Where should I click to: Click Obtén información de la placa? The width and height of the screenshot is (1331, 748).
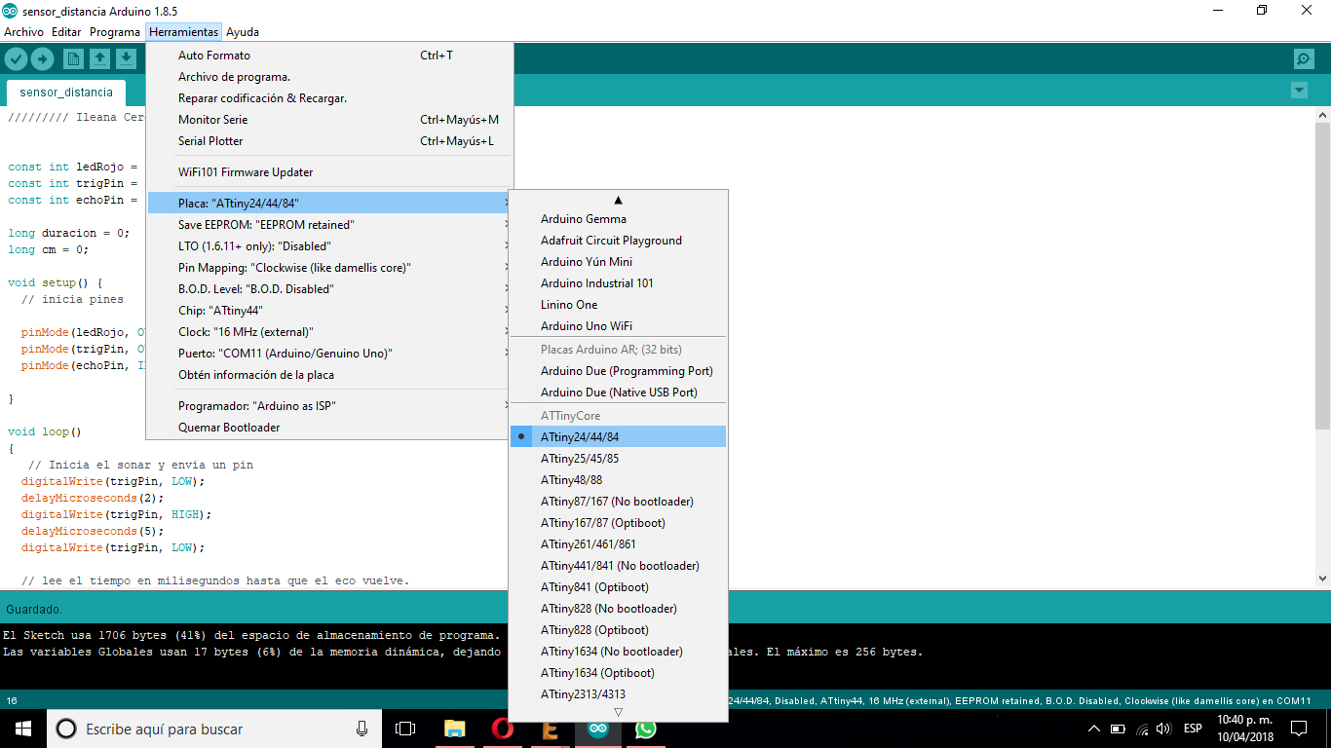coord(329,375)
